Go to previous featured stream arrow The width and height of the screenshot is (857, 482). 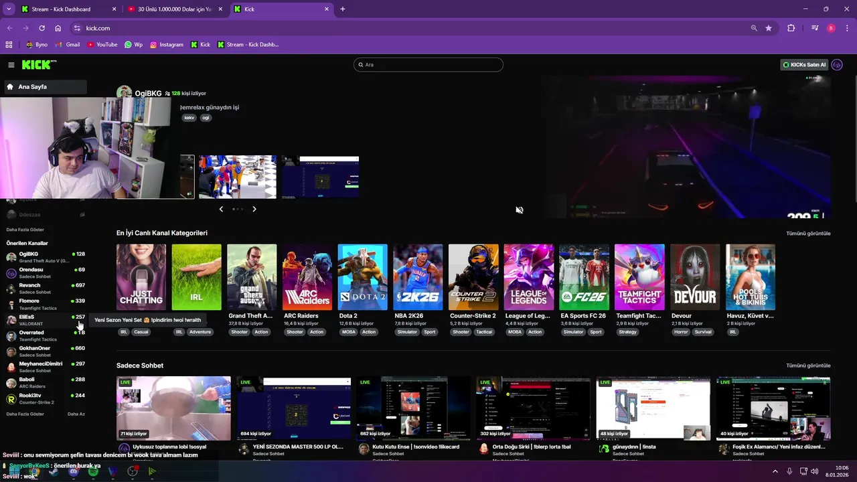coord(221,209)
